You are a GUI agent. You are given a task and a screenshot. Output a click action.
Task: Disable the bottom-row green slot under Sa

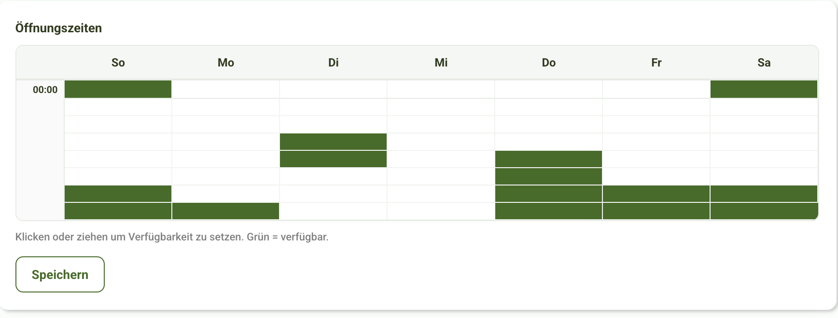click(x=764, y=211)
